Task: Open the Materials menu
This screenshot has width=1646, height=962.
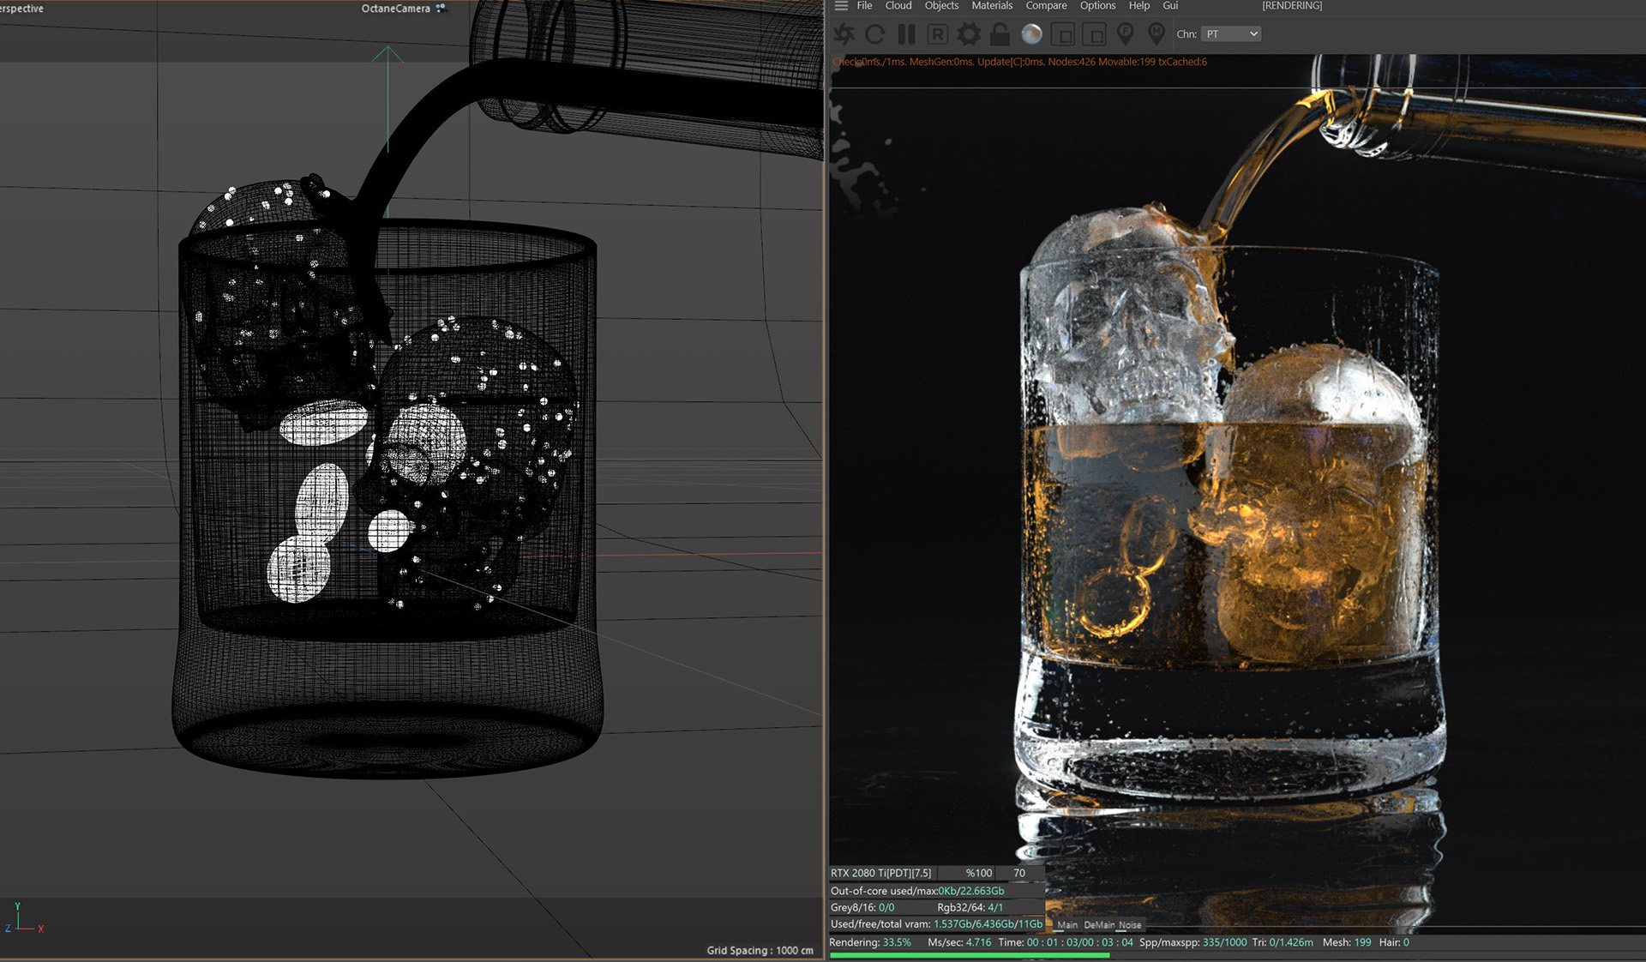Action: tap(992, 6)
